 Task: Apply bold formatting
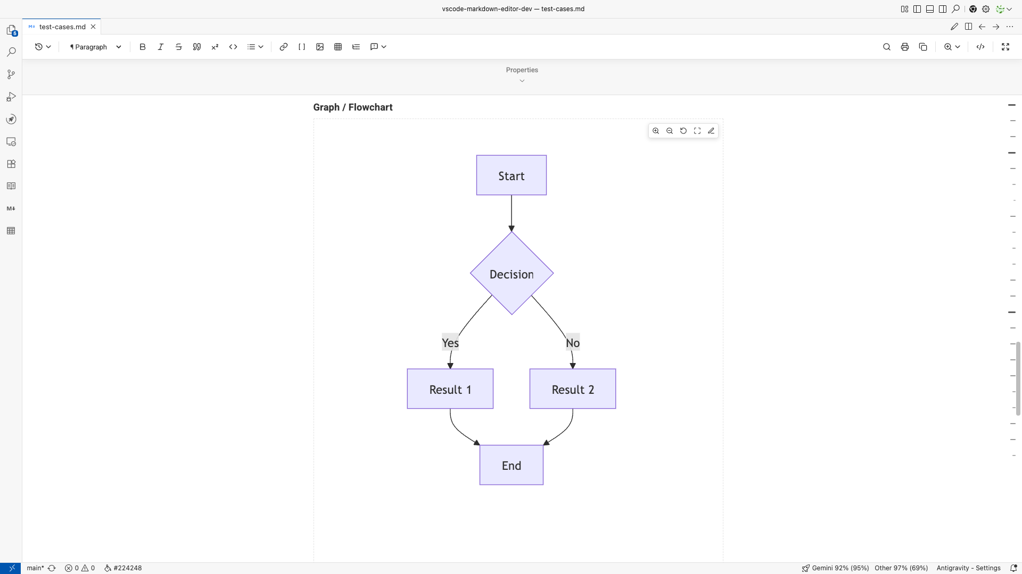coord(143,47)
